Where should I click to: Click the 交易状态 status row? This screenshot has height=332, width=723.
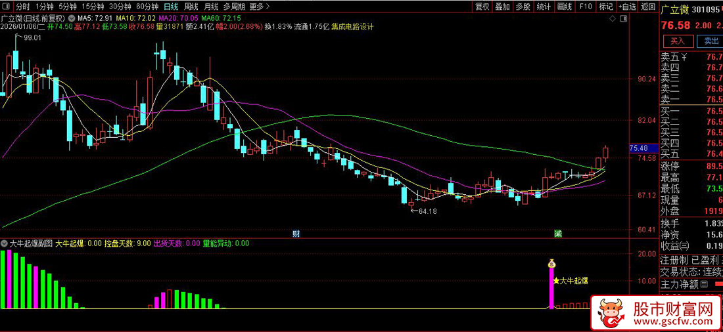(691, 272)
